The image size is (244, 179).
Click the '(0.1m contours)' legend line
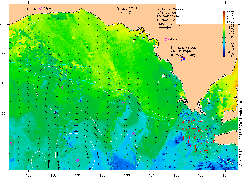click(168, 12)
